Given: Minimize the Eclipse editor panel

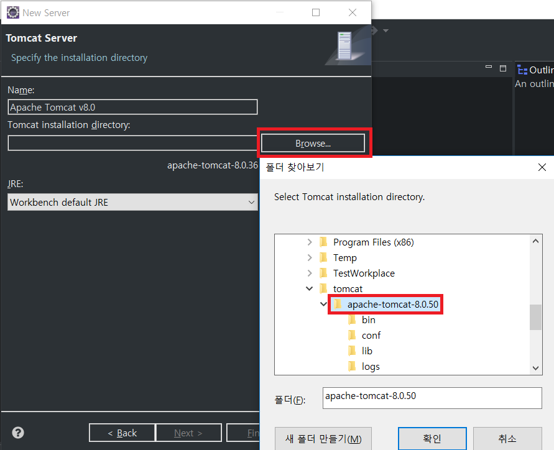Looking at the screenshot, I should point(489,67).
